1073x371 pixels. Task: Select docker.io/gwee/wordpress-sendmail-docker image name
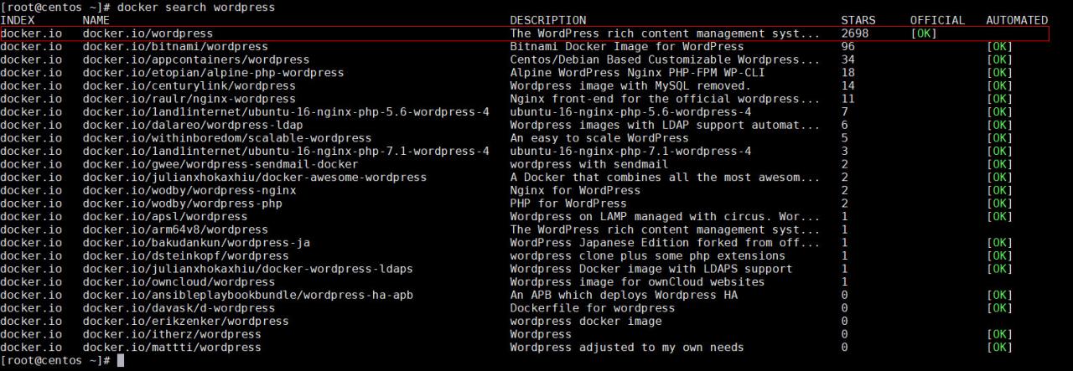coord(220,164)
